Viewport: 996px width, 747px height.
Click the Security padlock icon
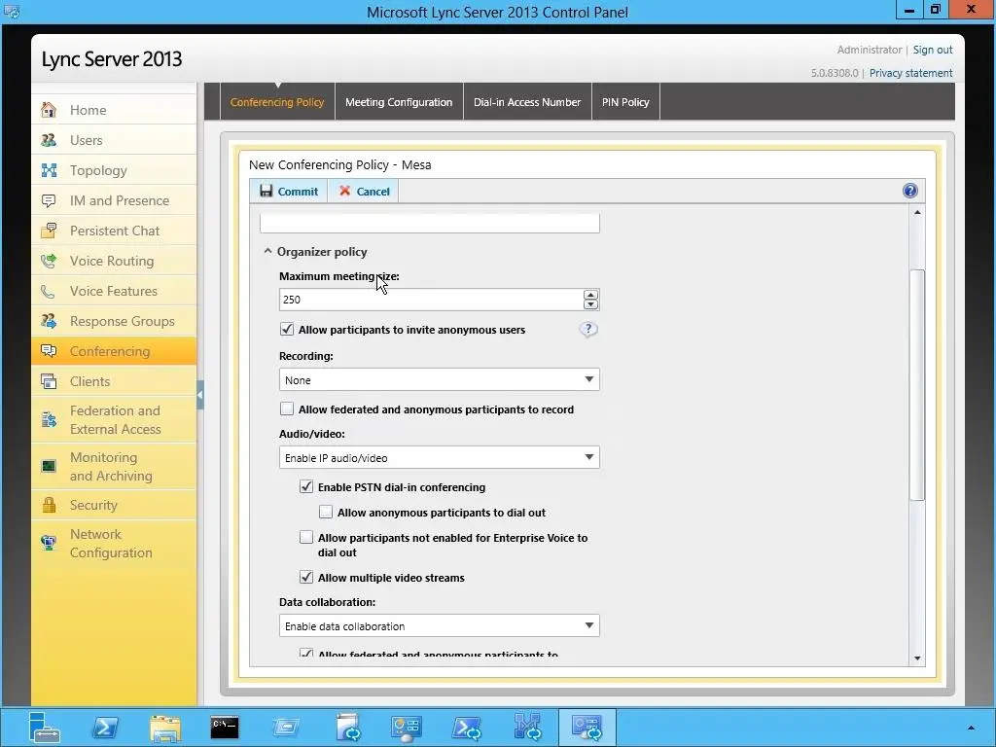coord(49,505)
